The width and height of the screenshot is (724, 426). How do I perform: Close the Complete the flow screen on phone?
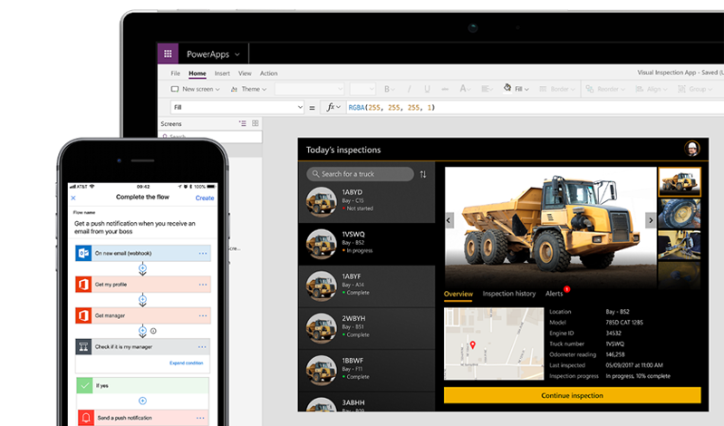tap(73, 198)
